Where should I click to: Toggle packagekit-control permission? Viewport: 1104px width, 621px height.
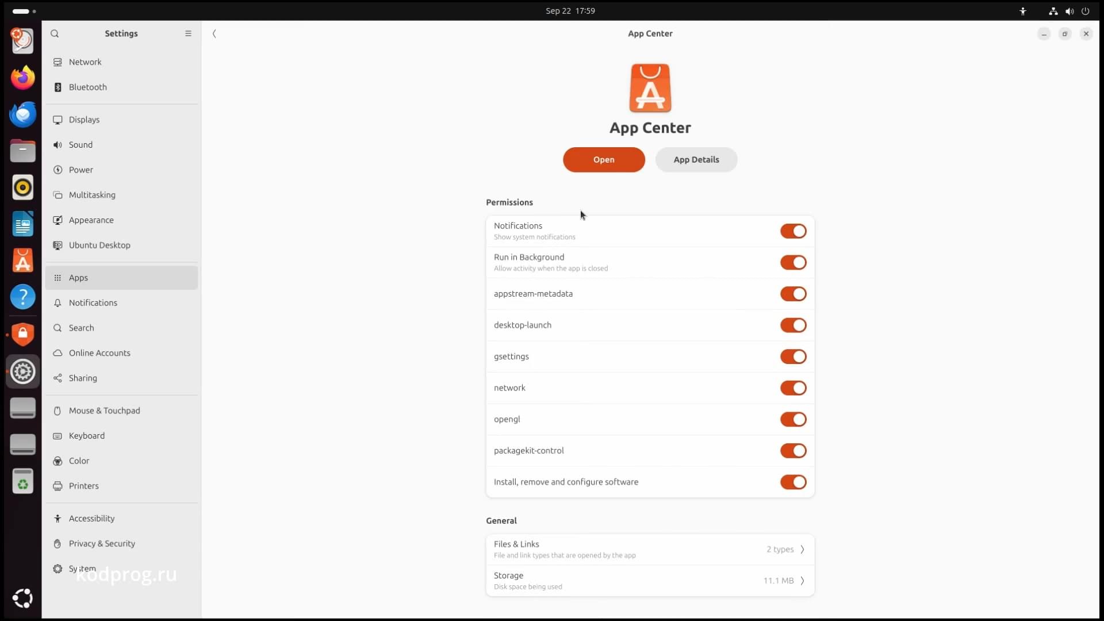[x=793, y=451]
